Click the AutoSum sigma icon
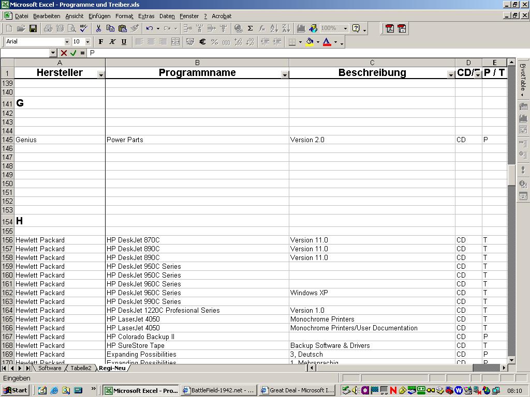Screen dimensions: 530x397 (x=250, y=29)
